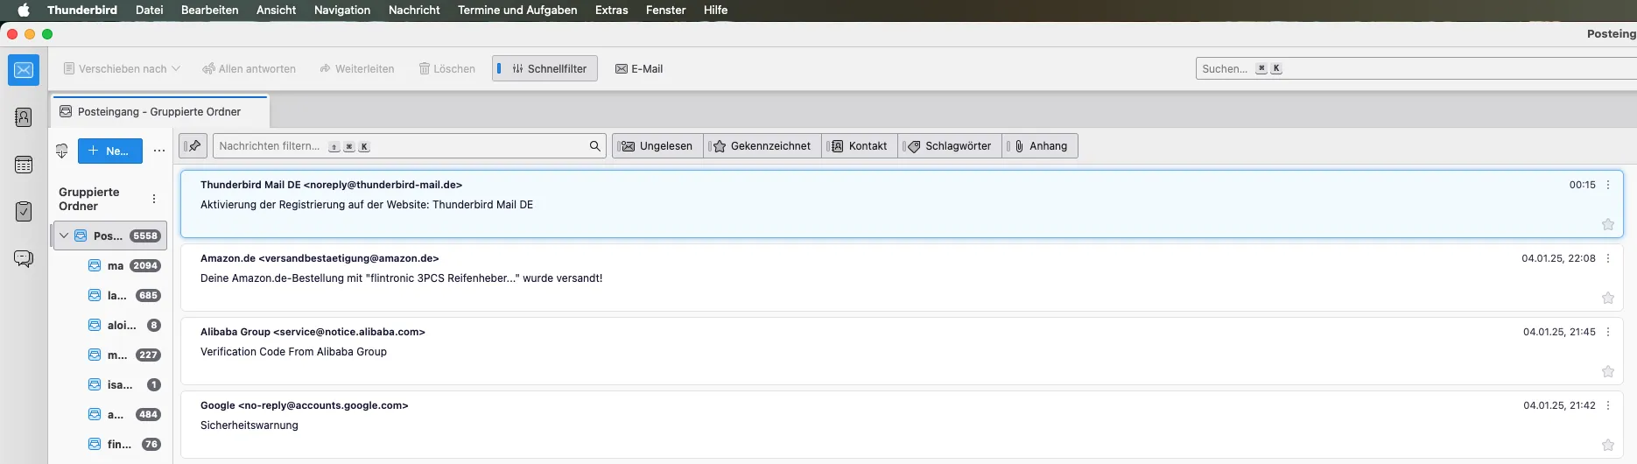Open the Termine und Aufgaben menu
The image size is (1637, 464).
517,10
